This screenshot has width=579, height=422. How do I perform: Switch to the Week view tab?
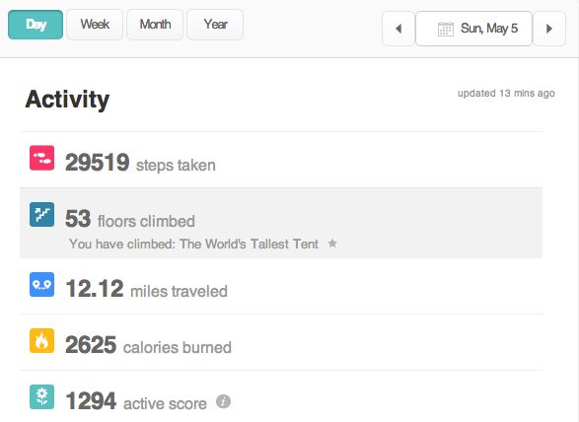coord(95,25)
